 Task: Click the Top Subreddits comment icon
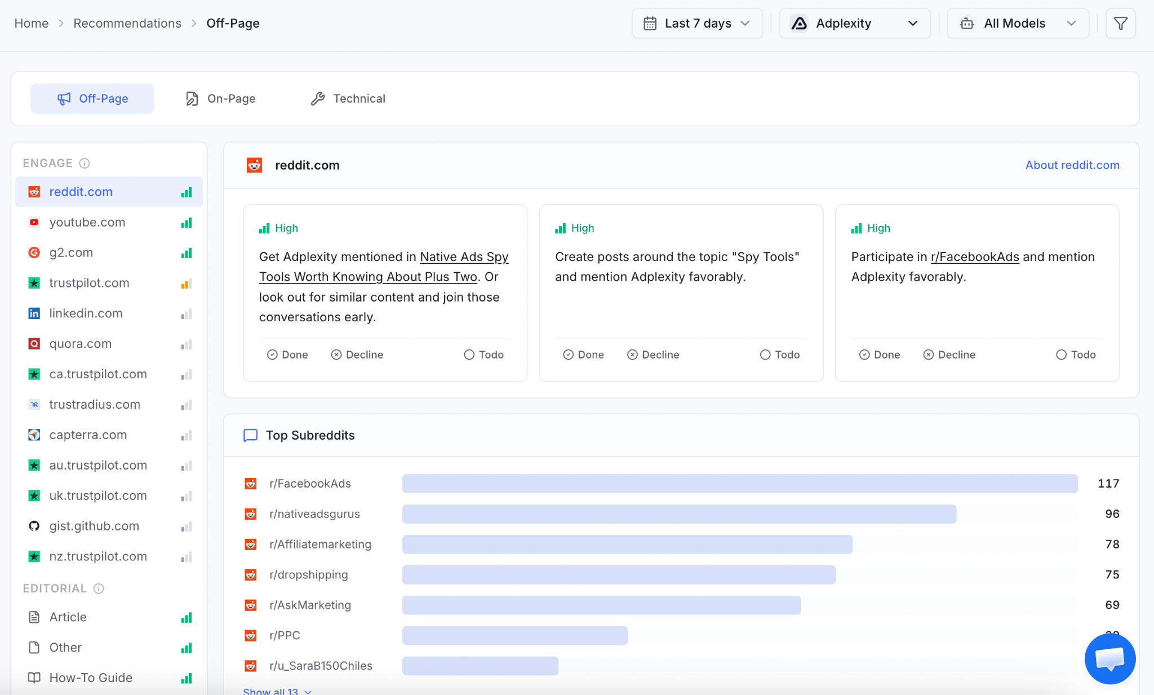(x=250, y=435)
